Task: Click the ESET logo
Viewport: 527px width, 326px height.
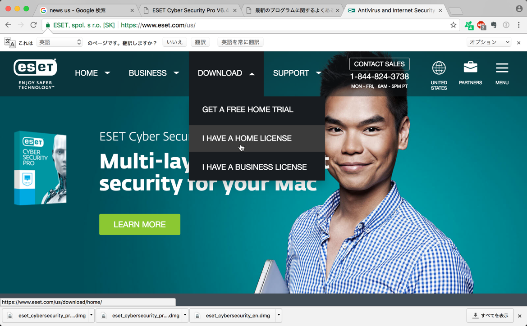Action: 35,74
